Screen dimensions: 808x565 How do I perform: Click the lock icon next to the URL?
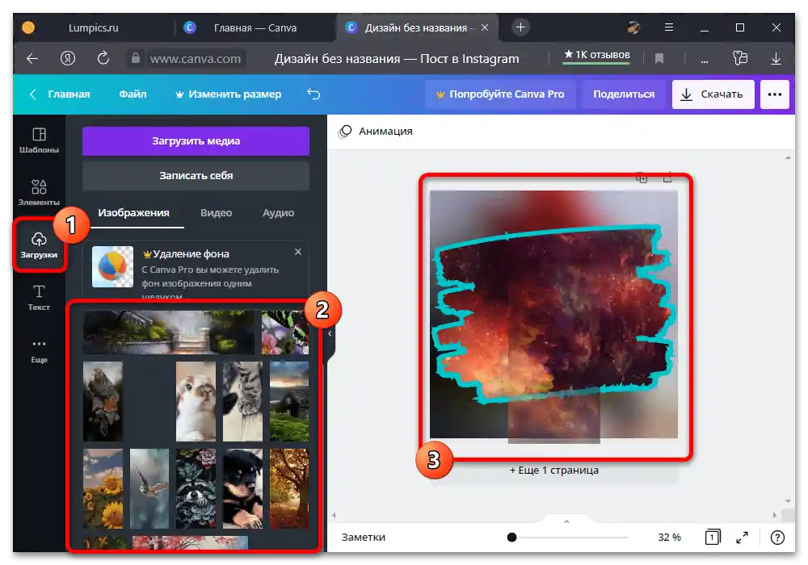[x=136, y=58]
